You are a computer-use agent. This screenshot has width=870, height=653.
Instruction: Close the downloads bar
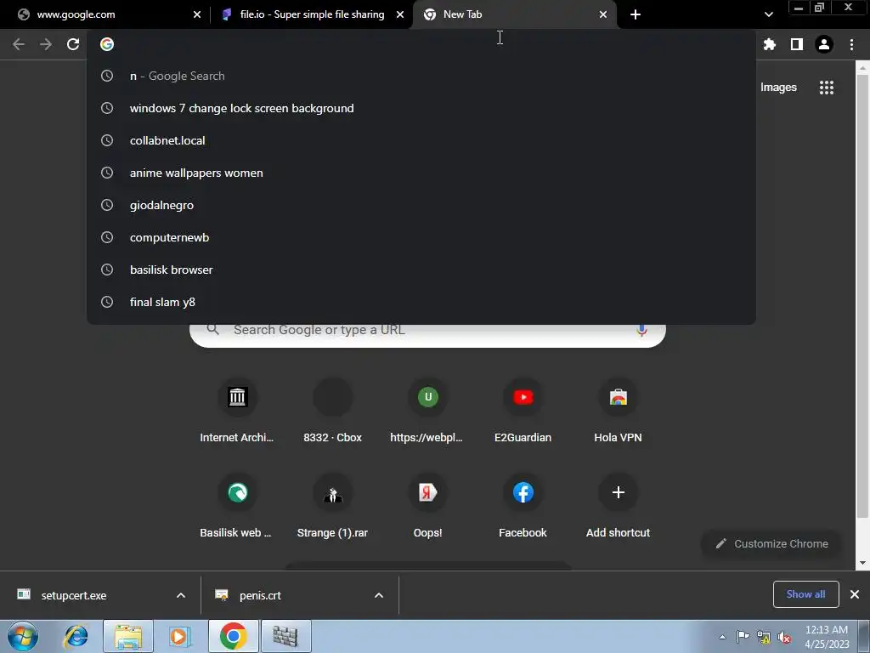[855, 594]
